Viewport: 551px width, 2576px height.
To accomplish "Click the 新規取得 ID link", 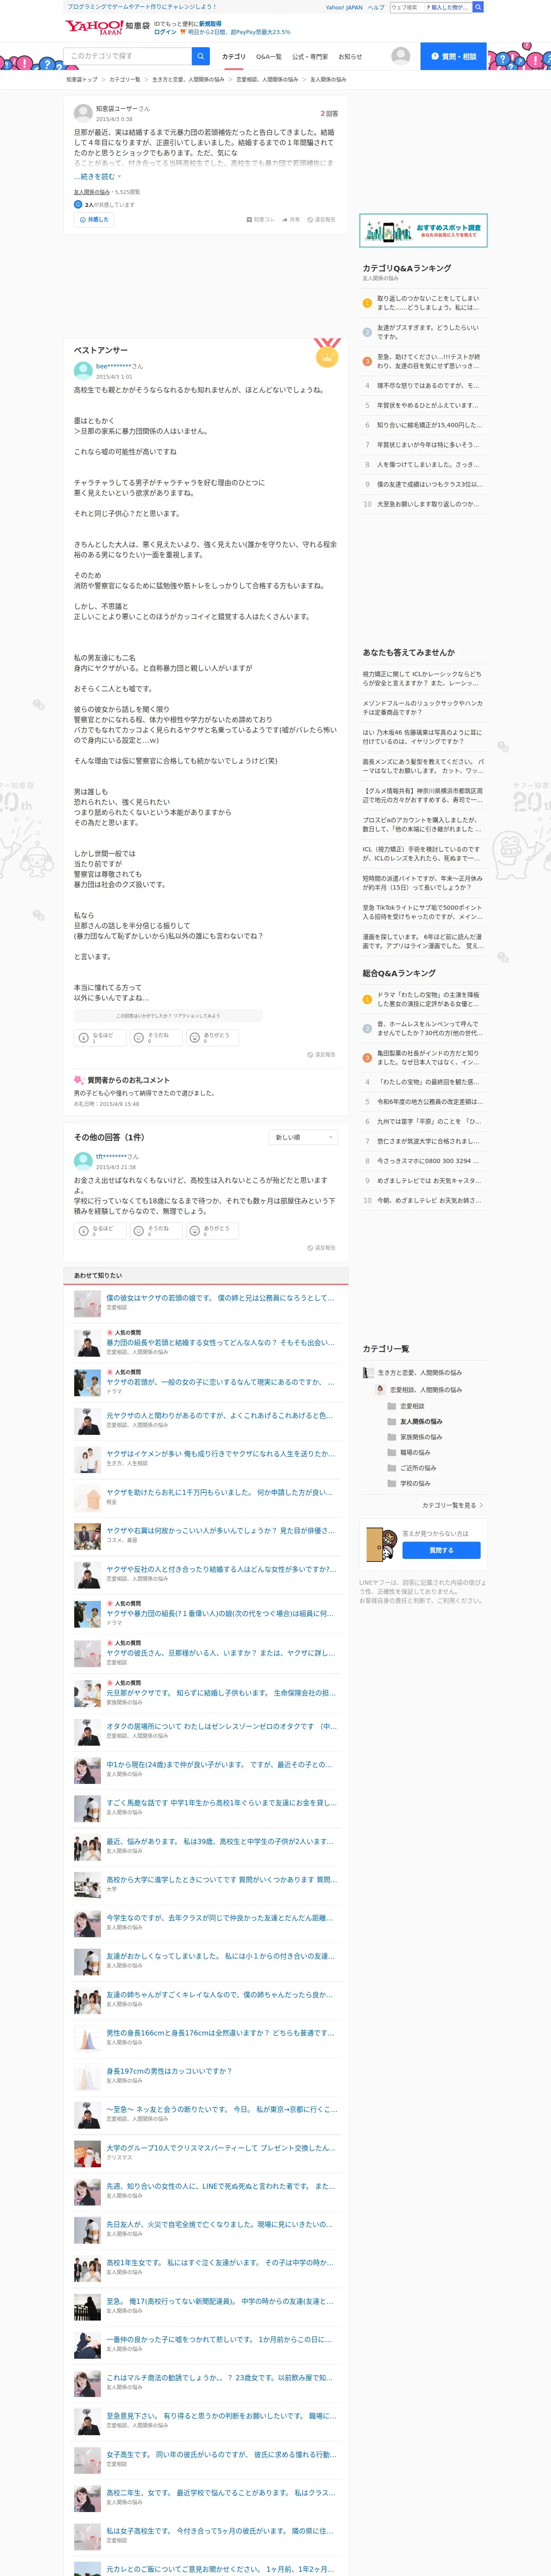I will click(210, 23).
